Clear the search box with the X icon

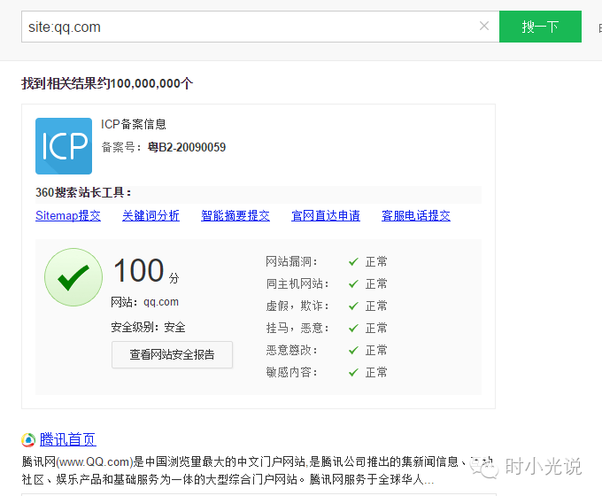click(x=484, y=26)
